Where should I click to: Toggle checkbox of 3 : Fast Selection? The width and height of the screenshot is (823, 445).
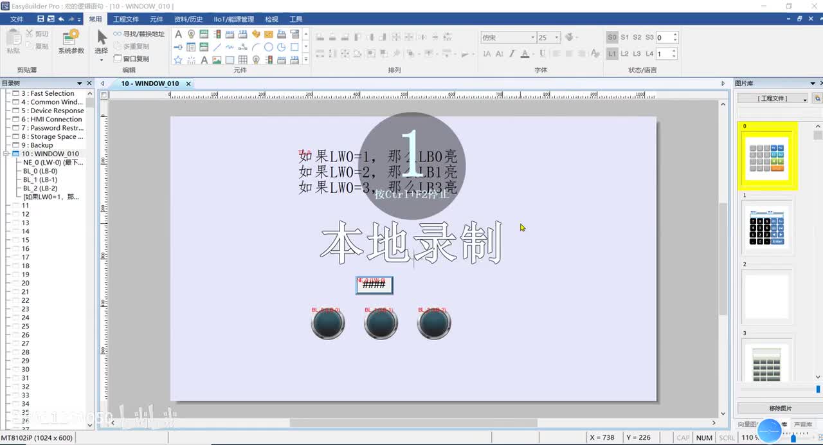pos(16,93)
